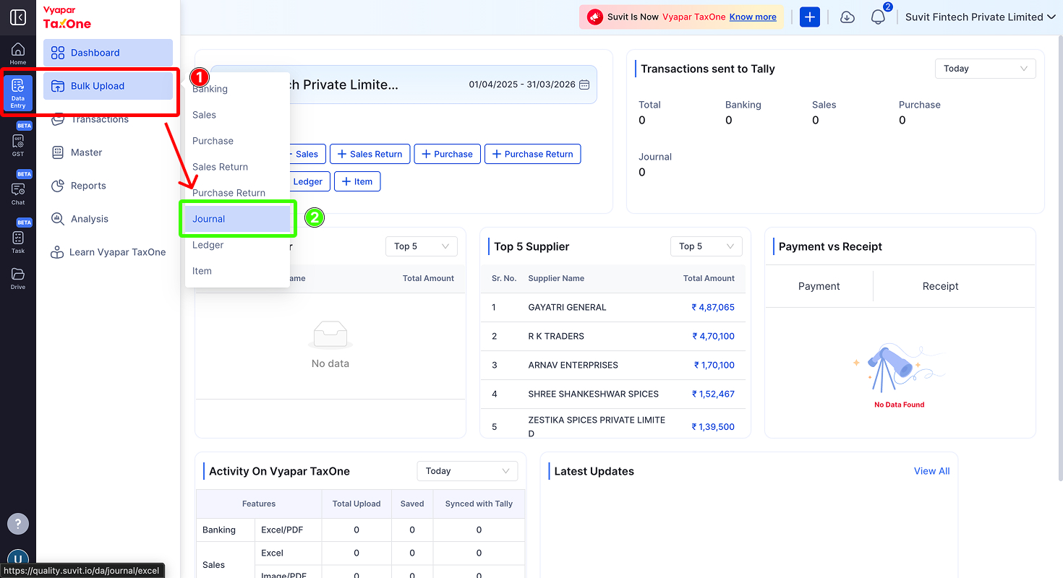The width and height of the screenshot is (1063, 578).
Task: Open the Transactions sent to Tally Today dropdown
Action: tap(985, 69)
